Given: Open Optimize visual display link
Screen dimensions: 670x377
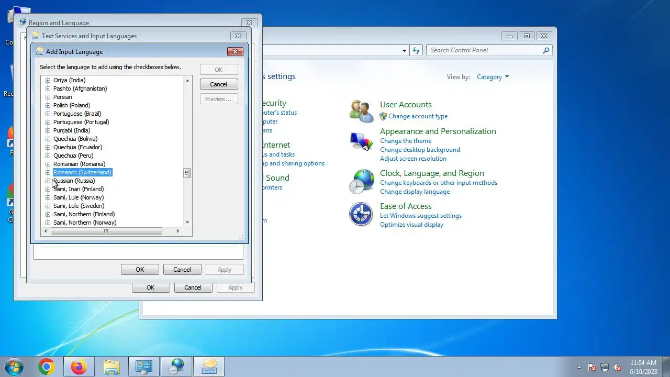Looking at the screenshot, I should [411, 225].
